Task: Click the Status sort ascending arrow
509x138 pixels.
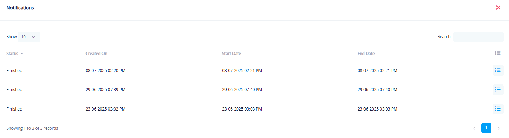Action: (x=22, y=54)
